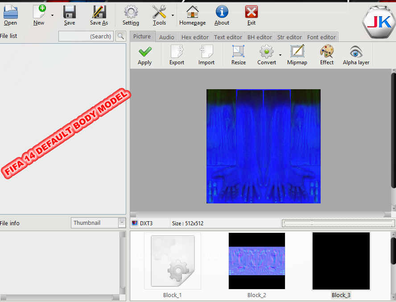Open the Setting gear icon

[131, 12]
